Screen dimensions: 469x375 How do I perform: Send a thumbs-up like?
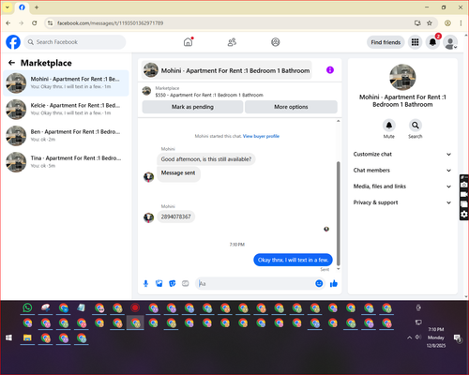(334, 283)
